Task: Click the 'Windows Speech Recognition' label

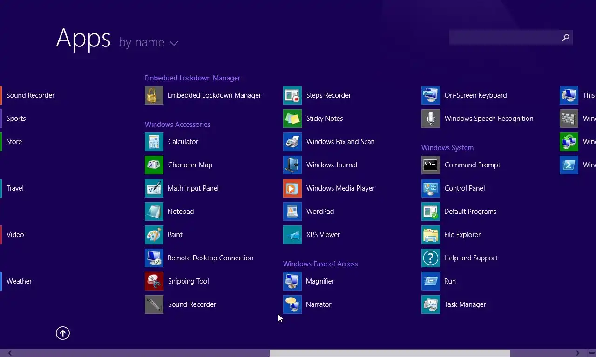Action: click(489, 119)
